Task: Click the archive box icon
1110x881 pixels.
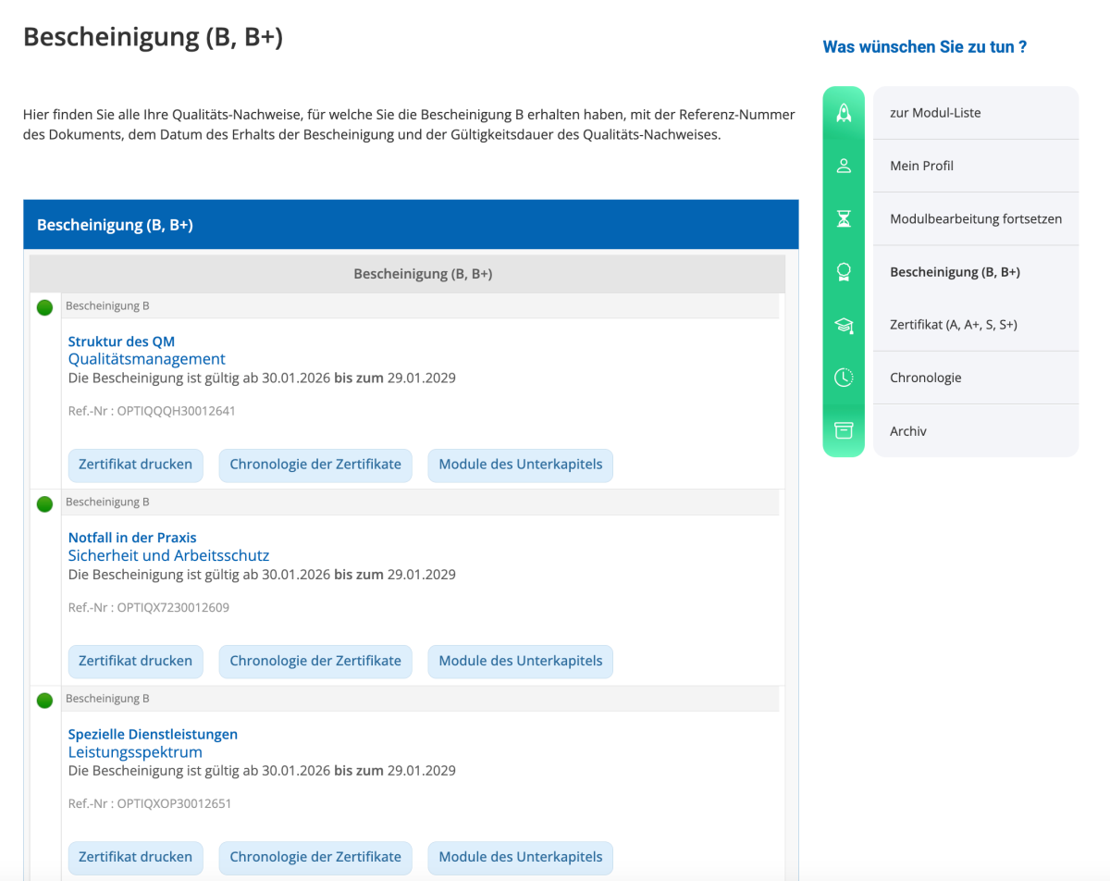Action: click(843, 430)
